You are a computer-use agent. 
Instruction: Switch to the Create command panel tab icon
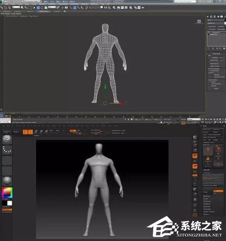tap(208, 16)
